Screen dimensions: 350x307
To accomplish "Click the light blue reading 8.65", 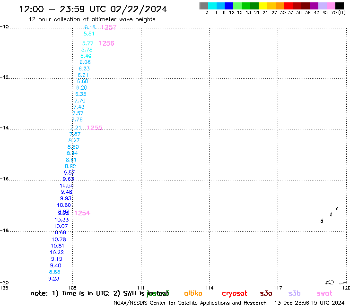I will (55, 272).
